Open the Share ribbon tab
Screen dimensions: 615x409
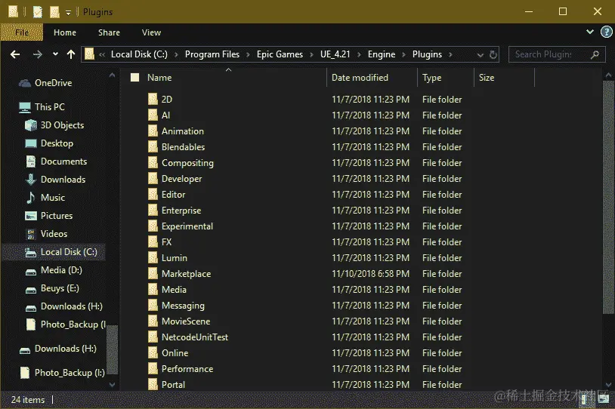tap(109, 32)
